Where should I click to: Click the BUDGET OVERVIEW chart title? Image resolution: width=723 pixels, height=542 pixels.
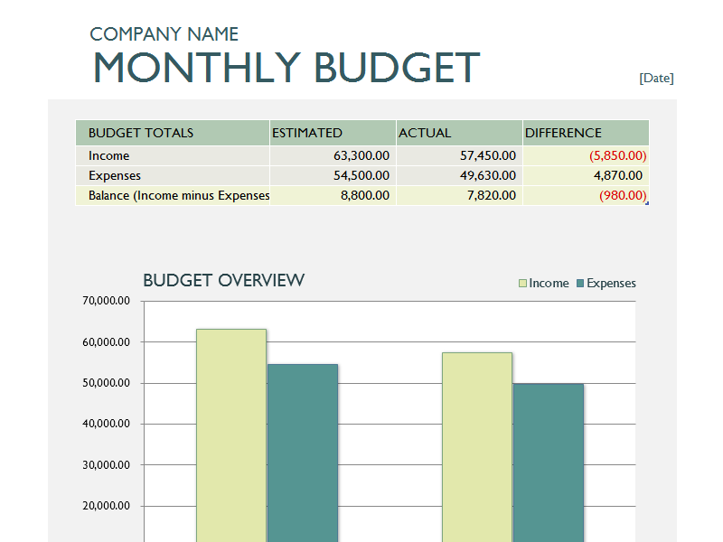tap(222, 281)
